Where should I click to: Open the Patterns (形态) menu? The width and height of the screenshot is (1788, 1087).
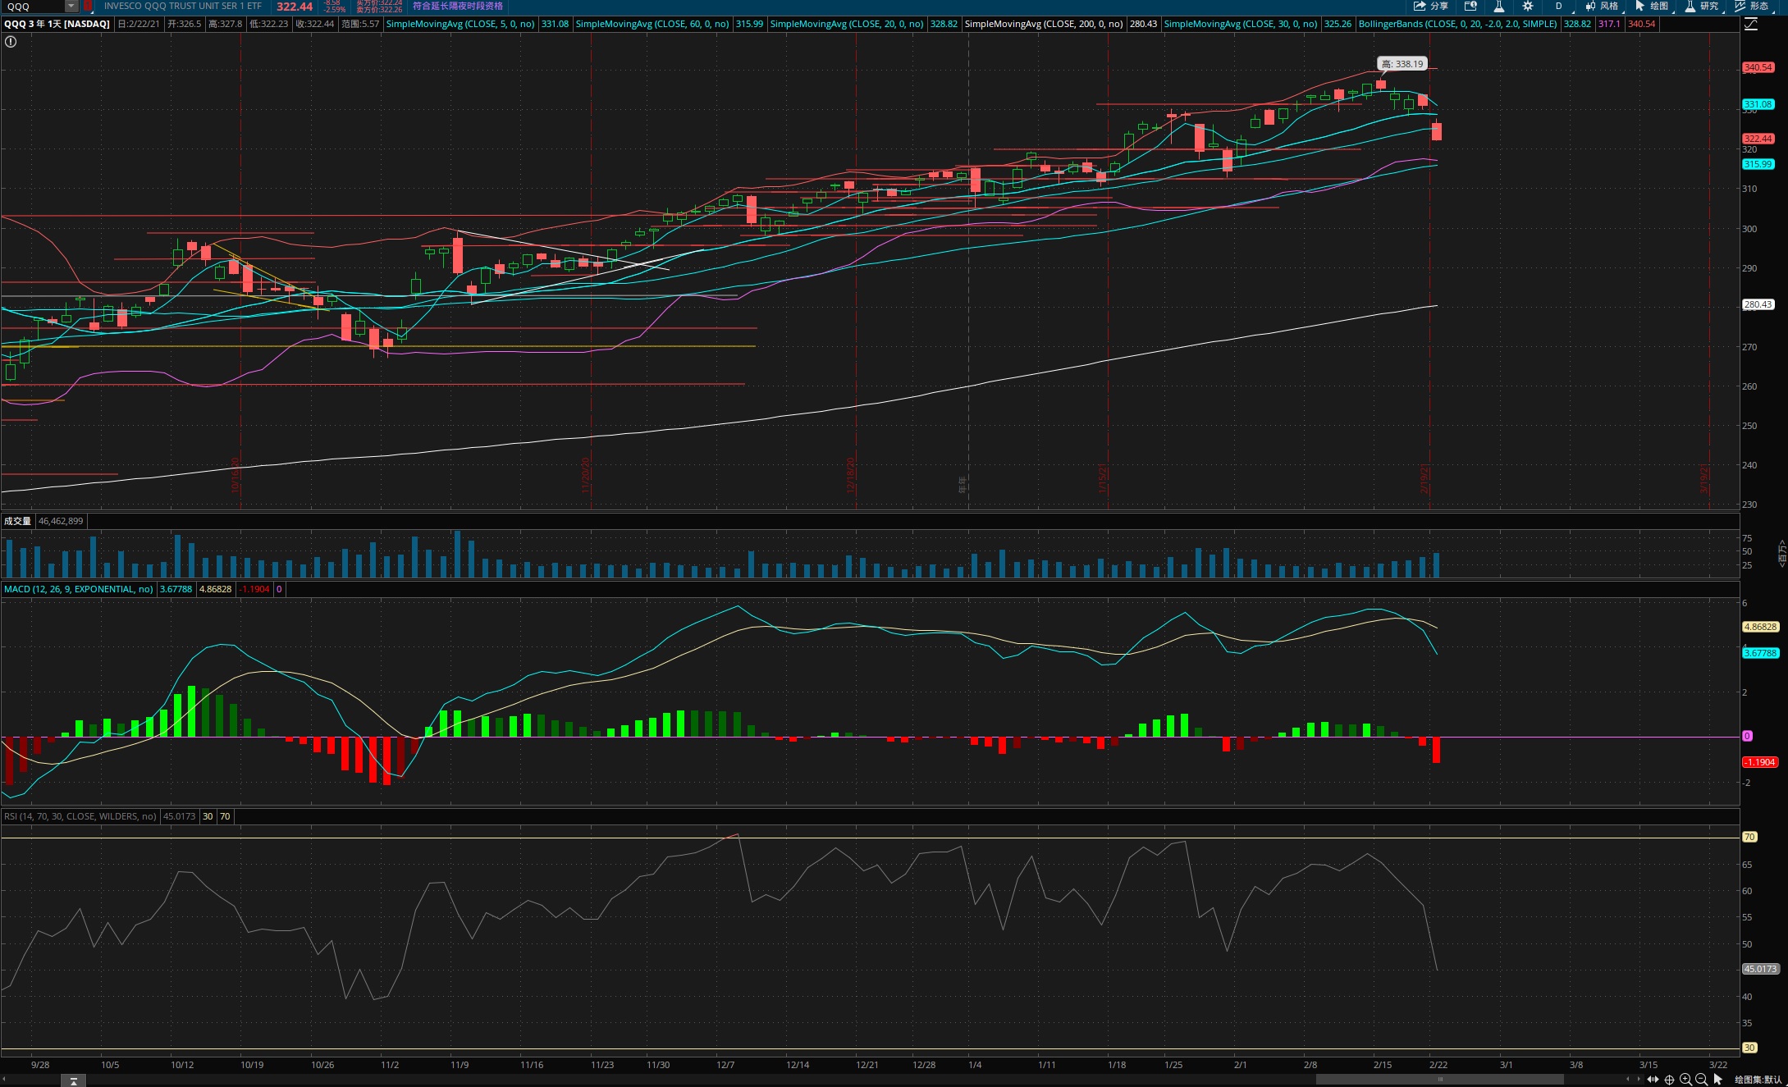click(x=1751, y=6)
